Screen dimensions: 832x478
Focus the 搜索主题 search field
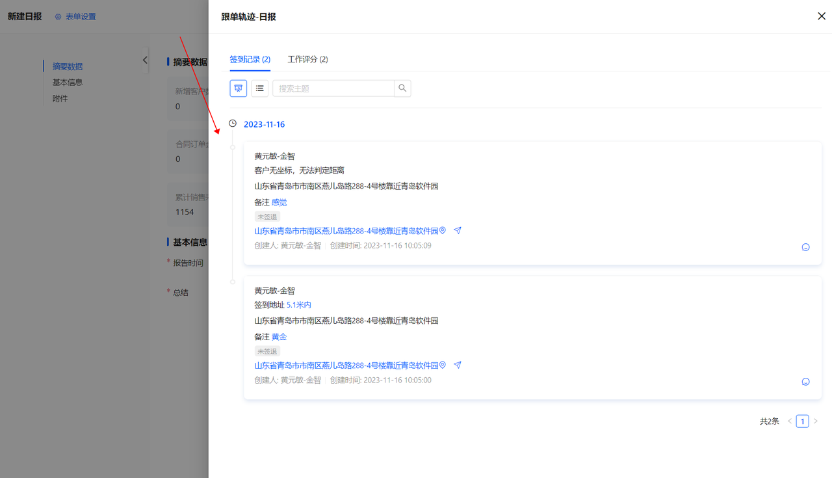click(x=333, y=88)
